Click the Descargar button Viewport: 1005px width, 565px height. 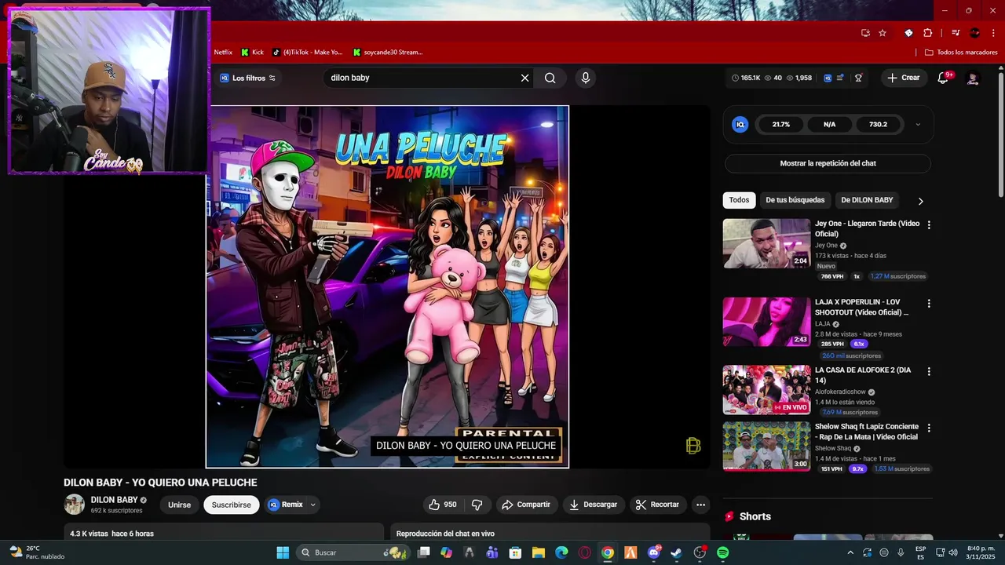pyautogui.click(x=594, y=505)
